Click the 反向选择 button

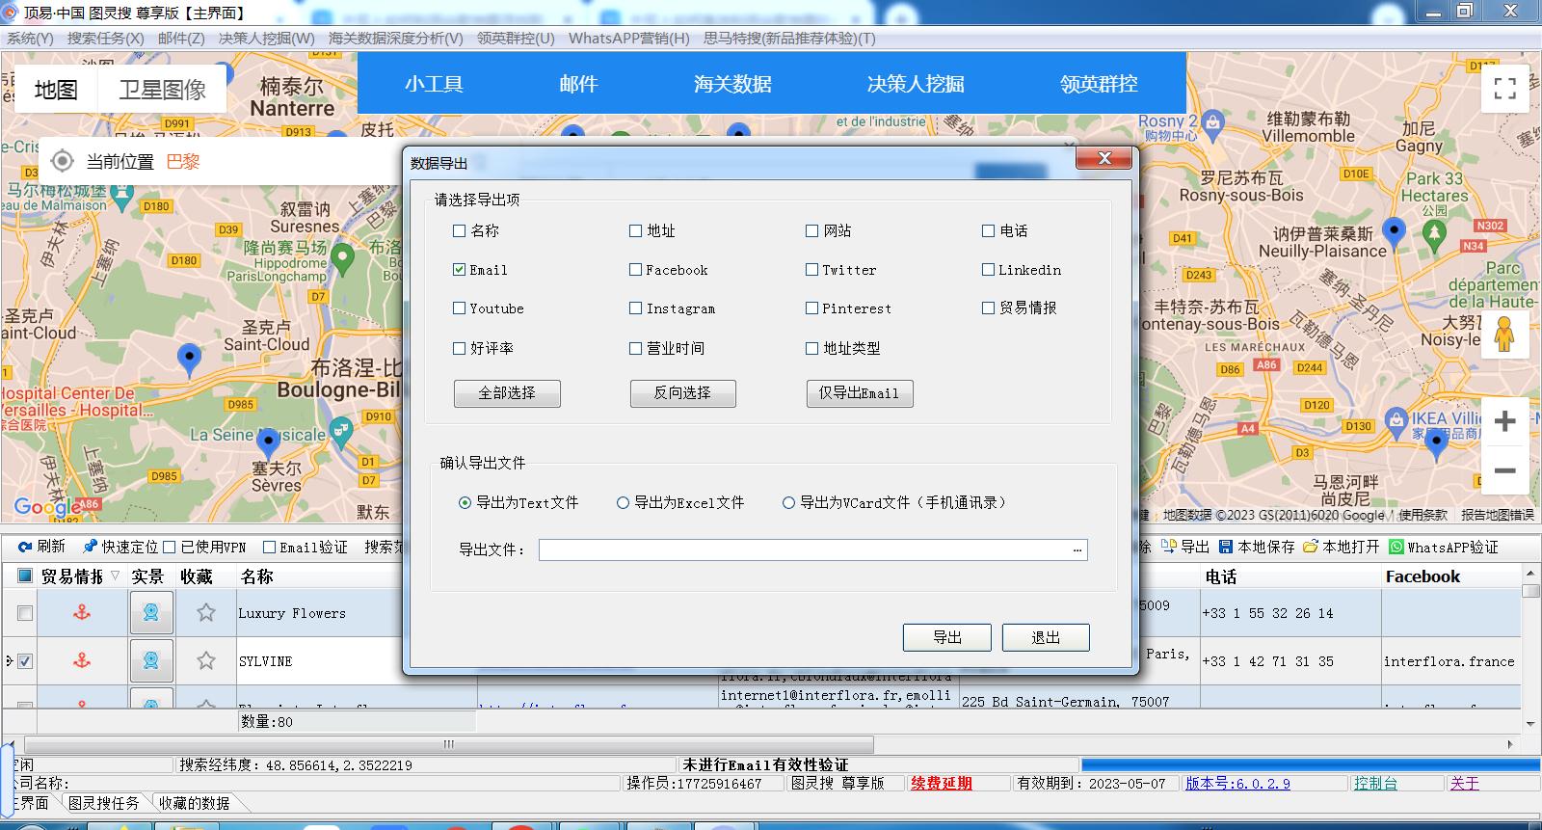click(682, 393)
